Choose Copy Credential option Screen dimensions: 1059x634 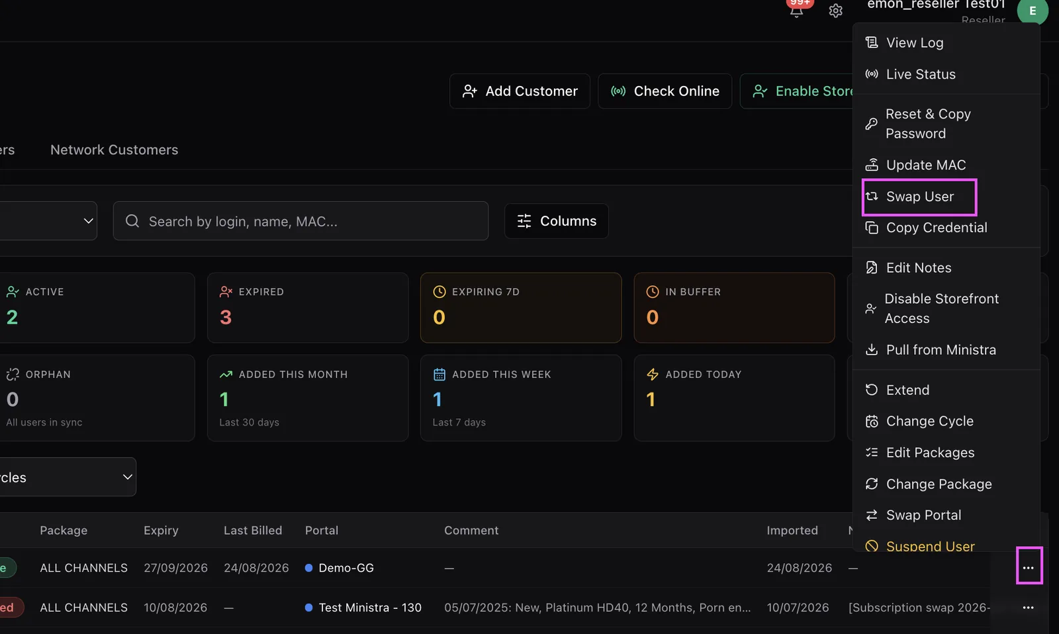pos(946,228)
